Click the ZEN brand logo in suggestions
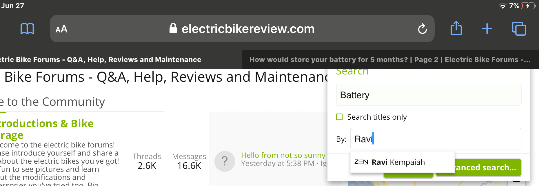 coord(361,162)
